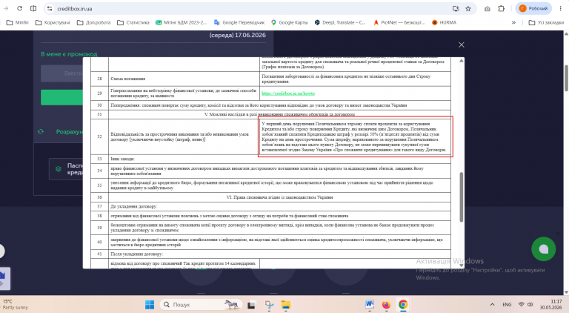Click the site info icon in address bar
This screenshot has height=313, width=569.
point(50,8)
